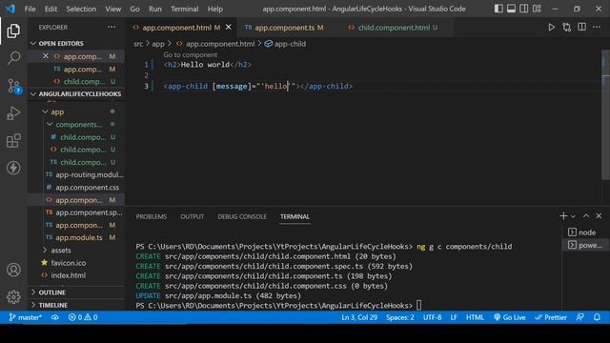Click the app-child breadcrumb item
The width and height of the screenshot is (610, 343).
285,44
